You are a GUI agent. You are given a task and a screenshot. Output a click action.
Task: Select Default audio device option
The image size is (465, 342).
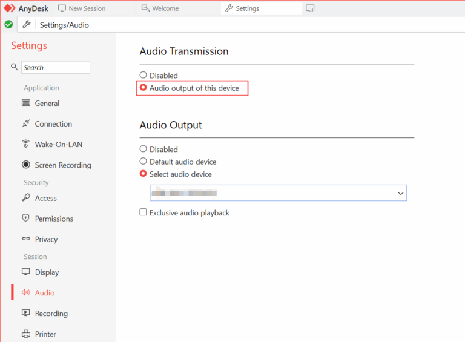coord(143,161)
